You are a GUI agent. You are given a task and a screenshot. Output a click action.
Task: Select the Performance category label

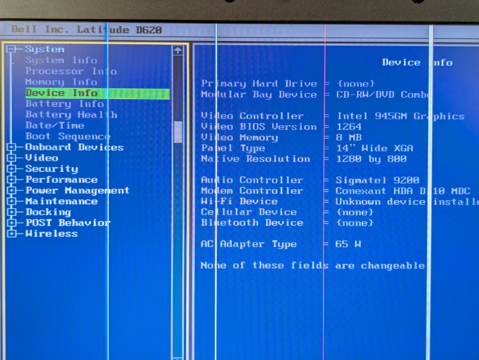pos(61,179)
